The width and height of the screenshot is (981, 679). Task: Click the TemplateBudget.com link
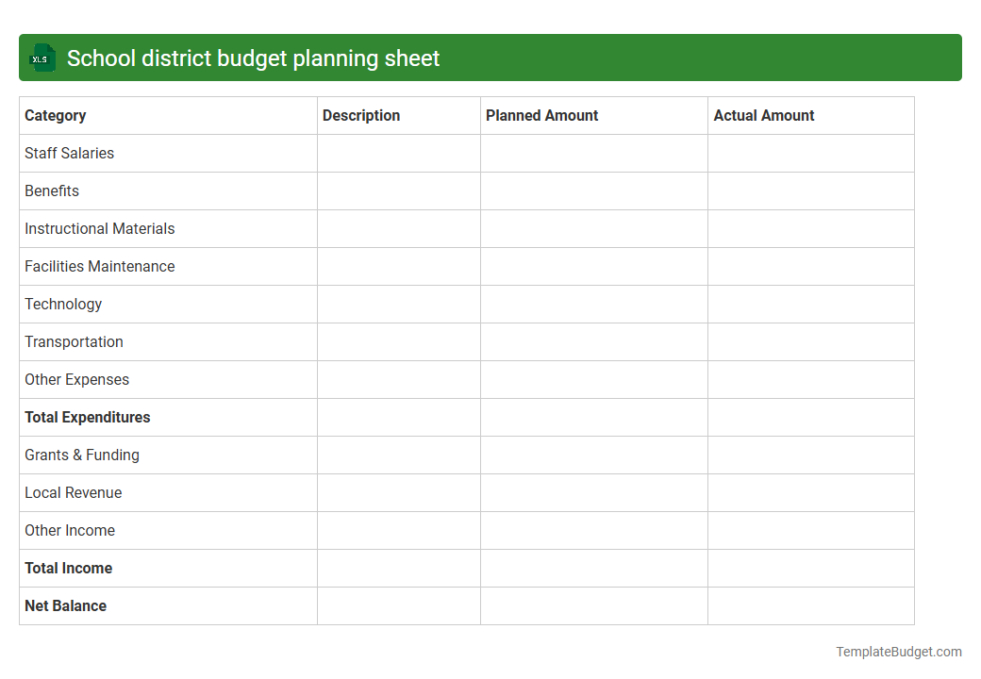[897, 651]
